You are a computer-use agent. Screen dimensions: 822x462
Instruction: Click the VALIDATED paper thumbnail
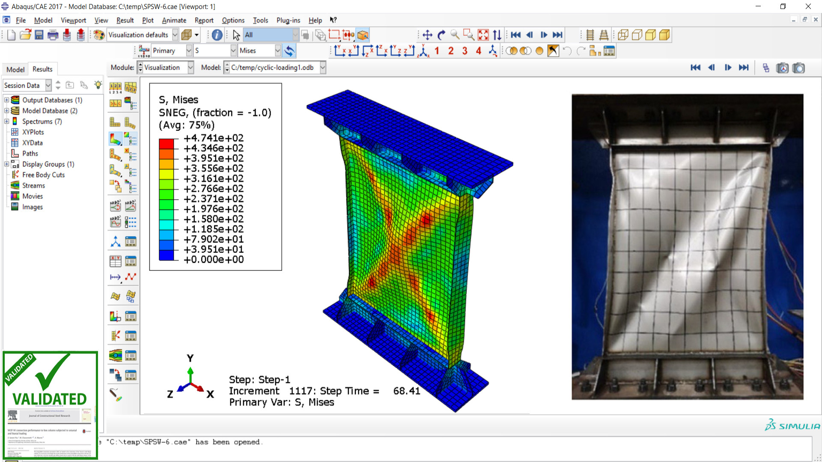[51, 406]
